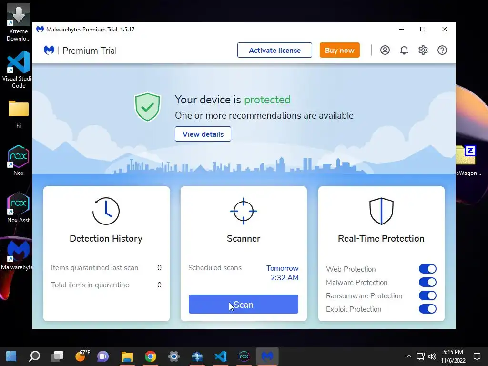Open Nox from the taskbar
Viewport: 488px width, 366px height.
point(244,356)
